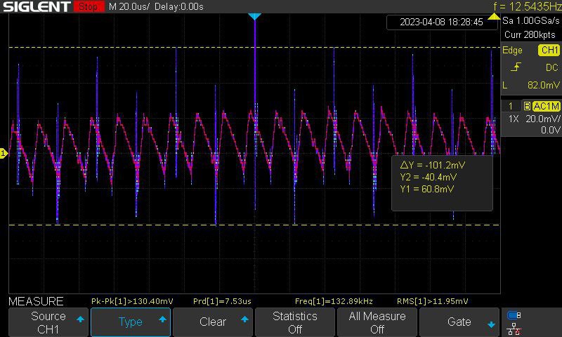562x337 pixels.
Task: Click the timestamp 2023-04-08 18:28:45
Action: click(x=442, y=22)
